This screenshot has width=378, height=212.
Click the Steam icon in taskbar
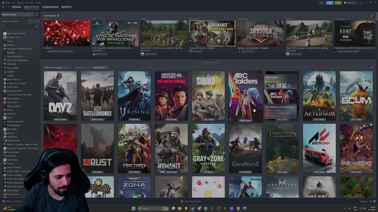click(193, 208)
